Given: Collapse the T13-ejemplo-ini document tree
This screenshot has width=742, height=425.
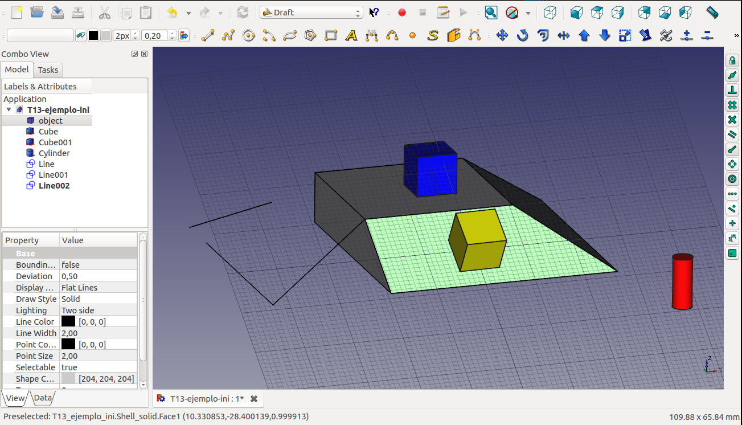Looking at the screenshot, I should 9,110.
